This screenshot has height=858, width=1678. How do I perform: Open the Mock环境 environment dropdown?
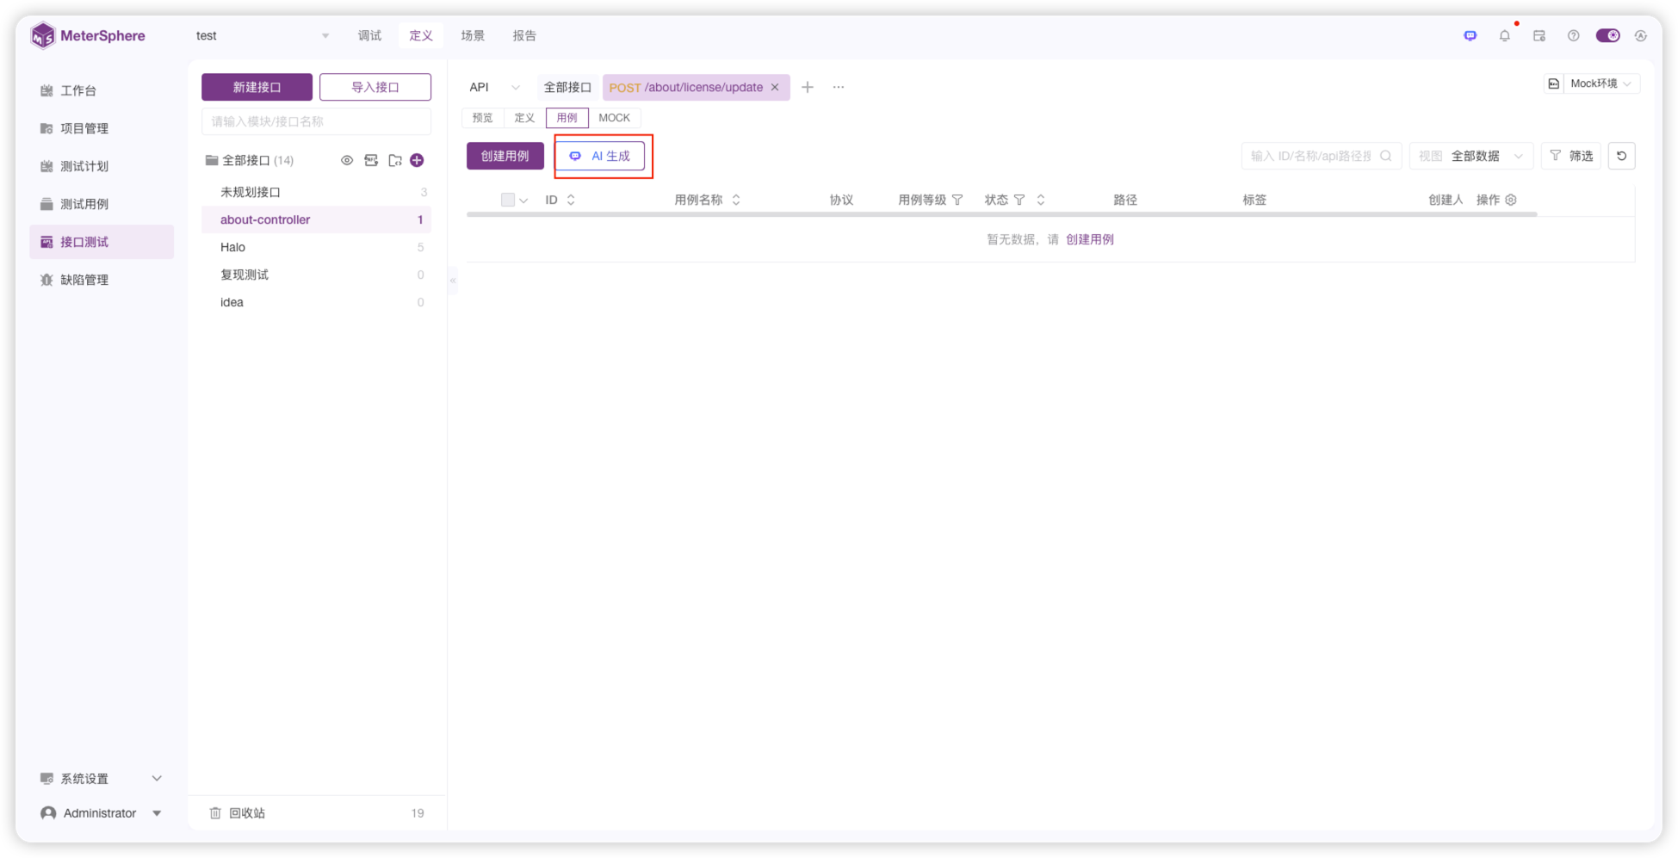coord(1601,83)
